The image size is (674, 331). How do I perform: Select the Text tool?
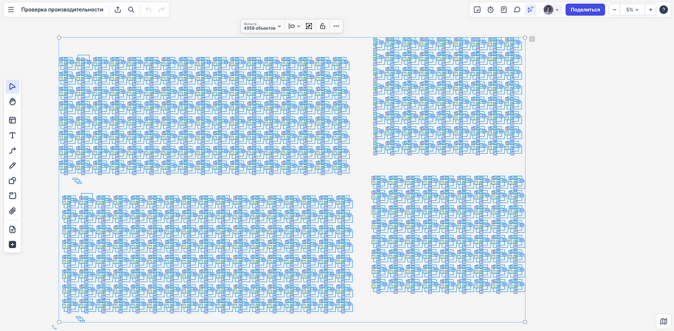click(x=12, y=136)
